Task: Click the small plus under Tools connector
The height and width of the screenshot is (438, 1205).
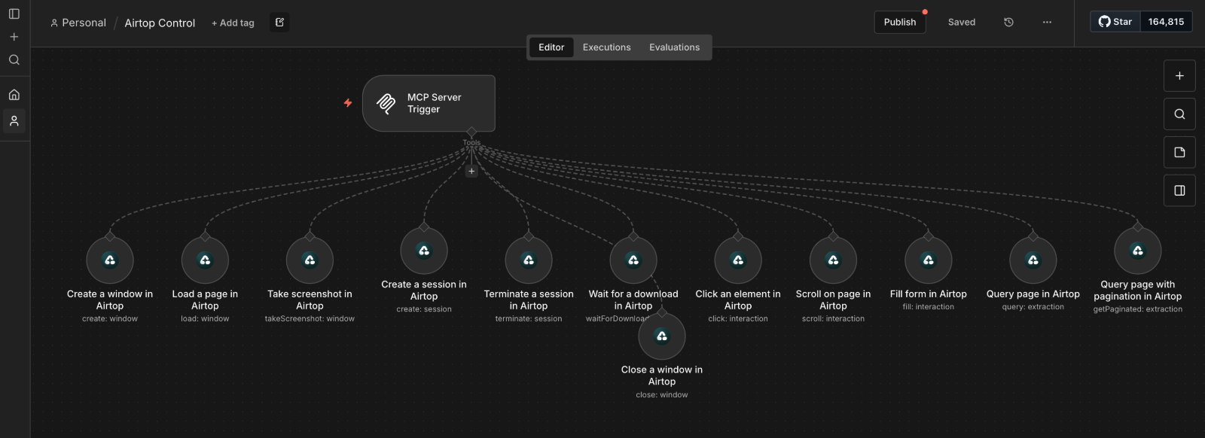Action: (x=471, y=171)
